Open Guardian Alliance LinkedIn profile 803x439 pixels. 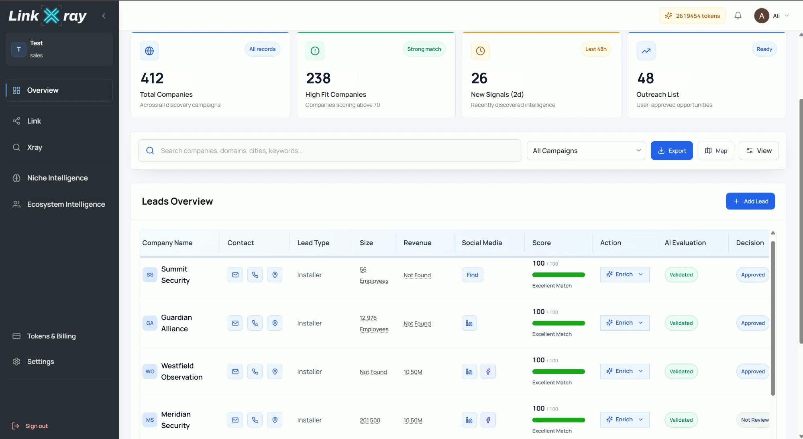(469, 323)
